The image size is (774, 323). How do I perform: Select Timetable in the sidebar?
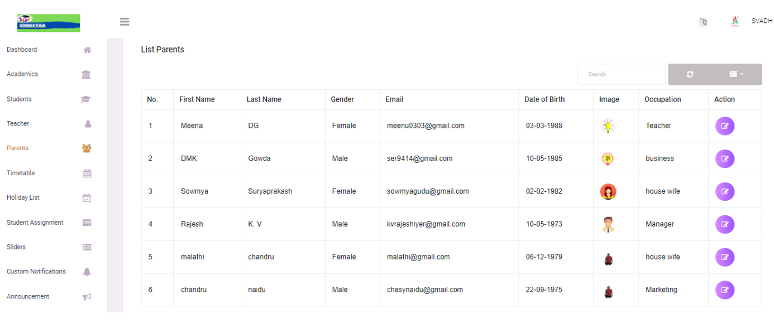coord(21,173)
